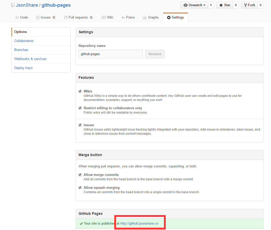Toggle the Issues feature checkbox
Screen dimensions: 271x230
pos(80,125)
